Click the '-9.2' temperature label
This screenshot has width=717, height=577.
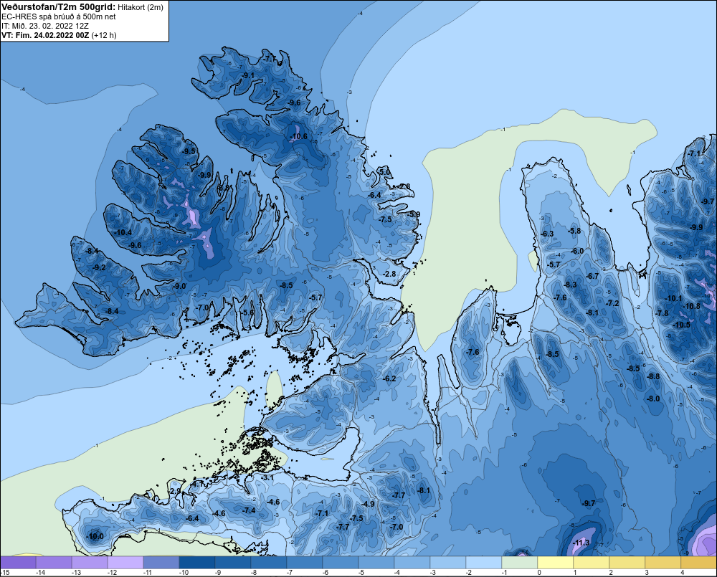coord(99,267)
